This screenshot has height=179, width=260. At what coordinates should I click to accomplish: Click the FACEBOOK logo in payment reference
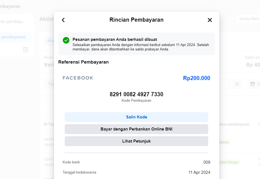coord(78,78)
